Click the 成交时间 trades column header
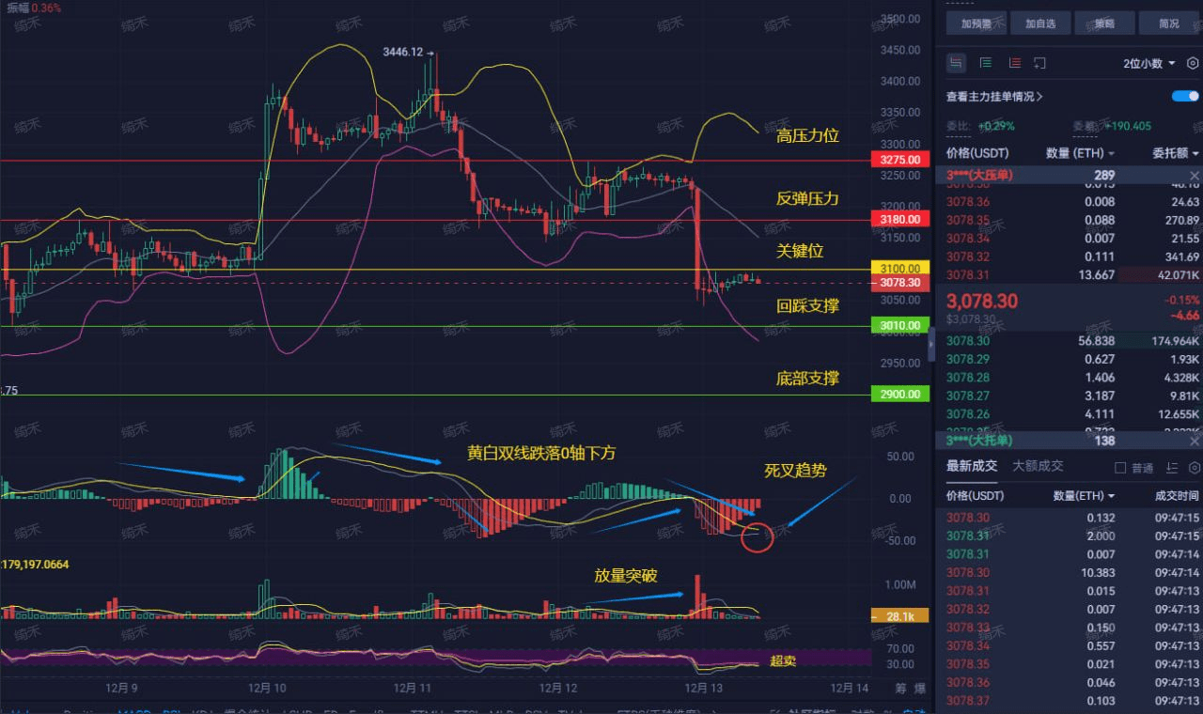The image size is (1203, 714). coord(1177,495)
